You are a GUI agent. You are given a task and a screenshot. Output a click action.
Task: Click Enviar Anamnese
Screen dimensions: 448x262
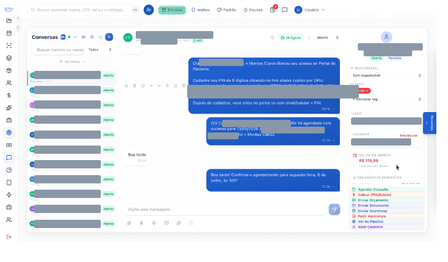point(386,211)
